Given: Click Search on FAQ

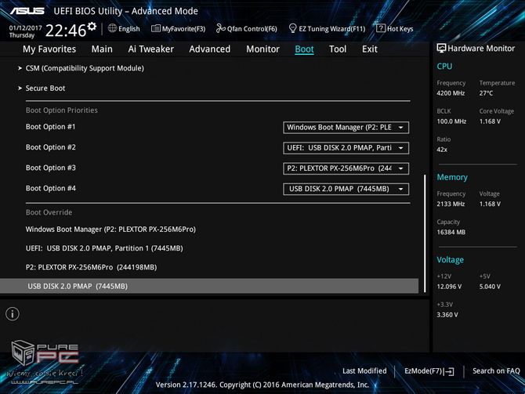Looking at the screenshot, I should tap(496, 371).
